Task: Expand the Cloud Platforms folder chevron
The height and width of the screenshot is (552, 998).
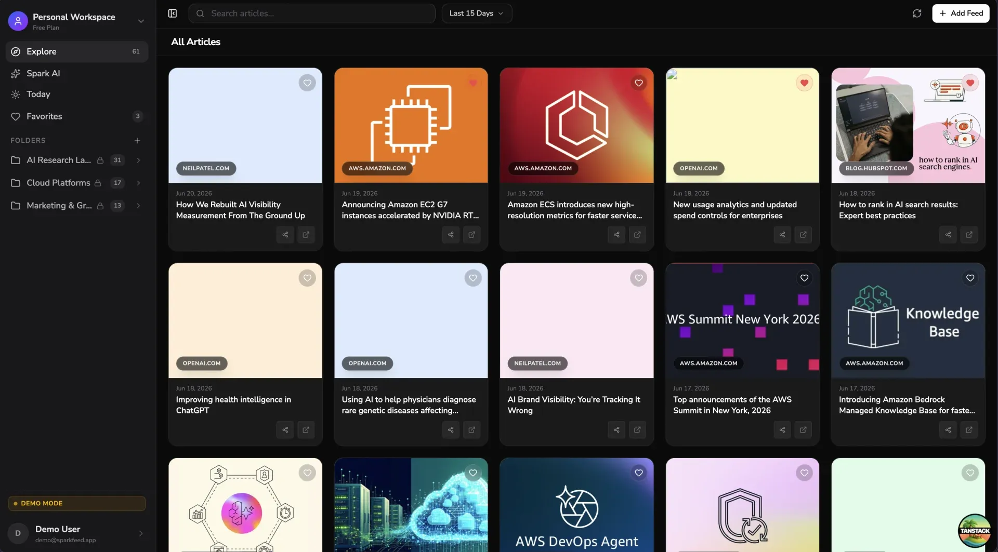Action: click(x=138, y=183)
